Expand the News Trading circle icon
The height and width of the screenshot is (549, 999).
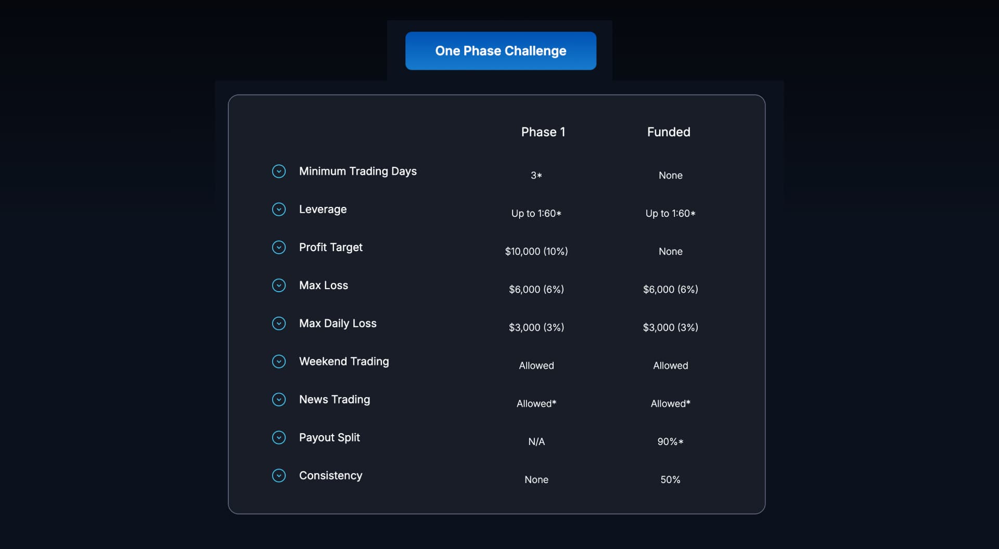(279, 399)
